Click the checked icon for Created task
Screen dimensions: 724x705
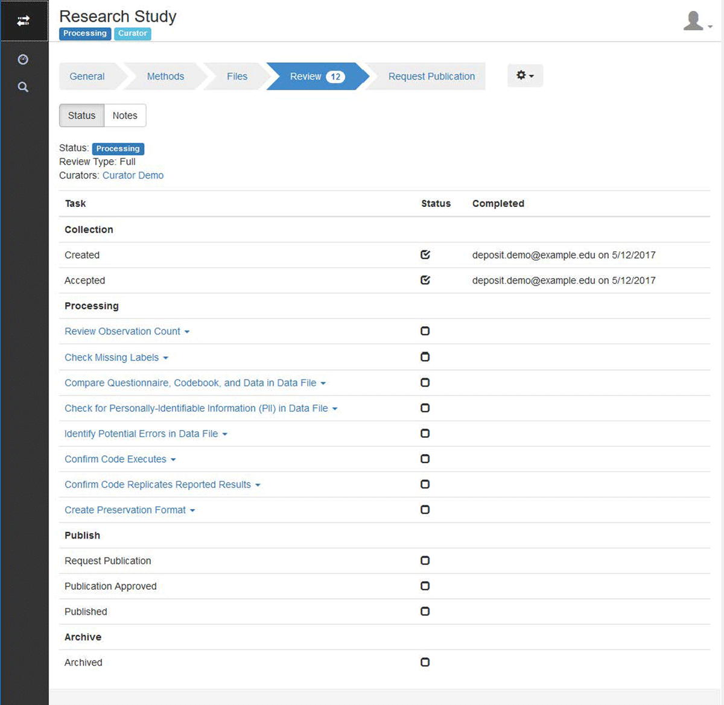(x=425, y=254)
